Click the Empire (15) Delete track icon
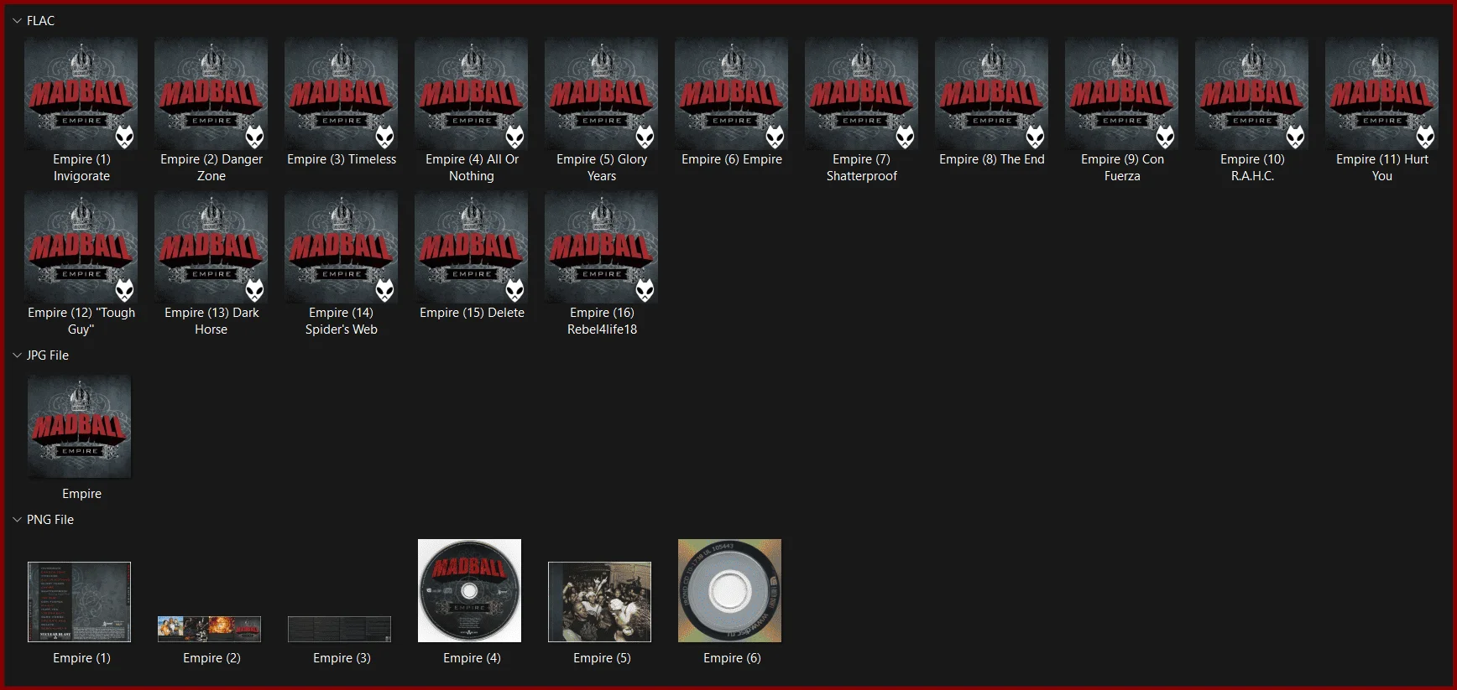The image size is (1457, 690). (472, 246)
